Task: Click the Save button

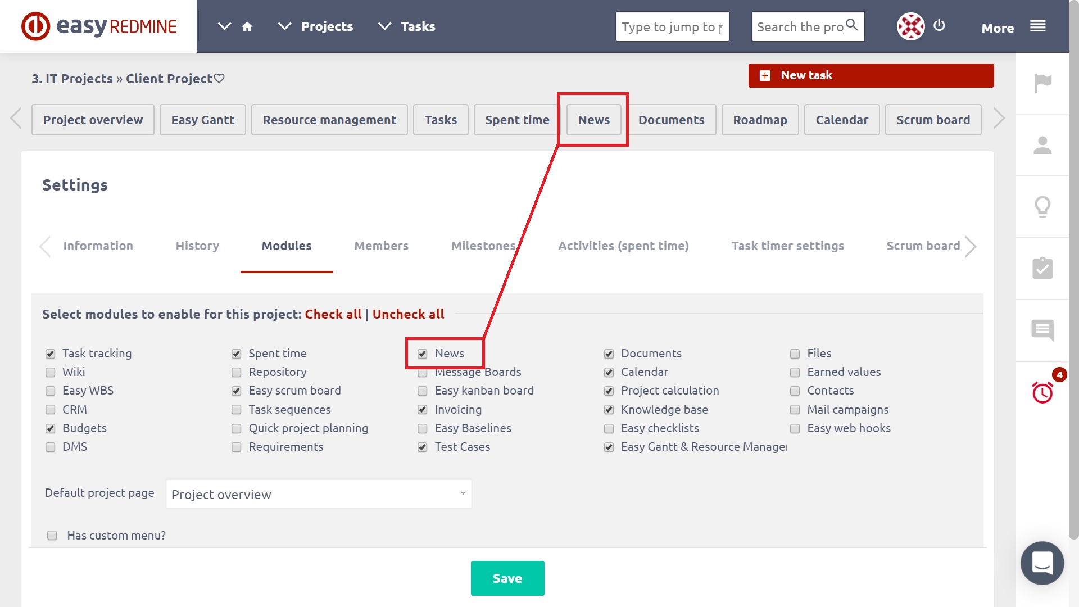Action: click(507, 578)
